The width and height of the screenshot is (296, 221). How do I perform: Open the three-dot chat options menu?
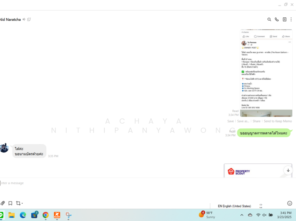tap(291, 20)
